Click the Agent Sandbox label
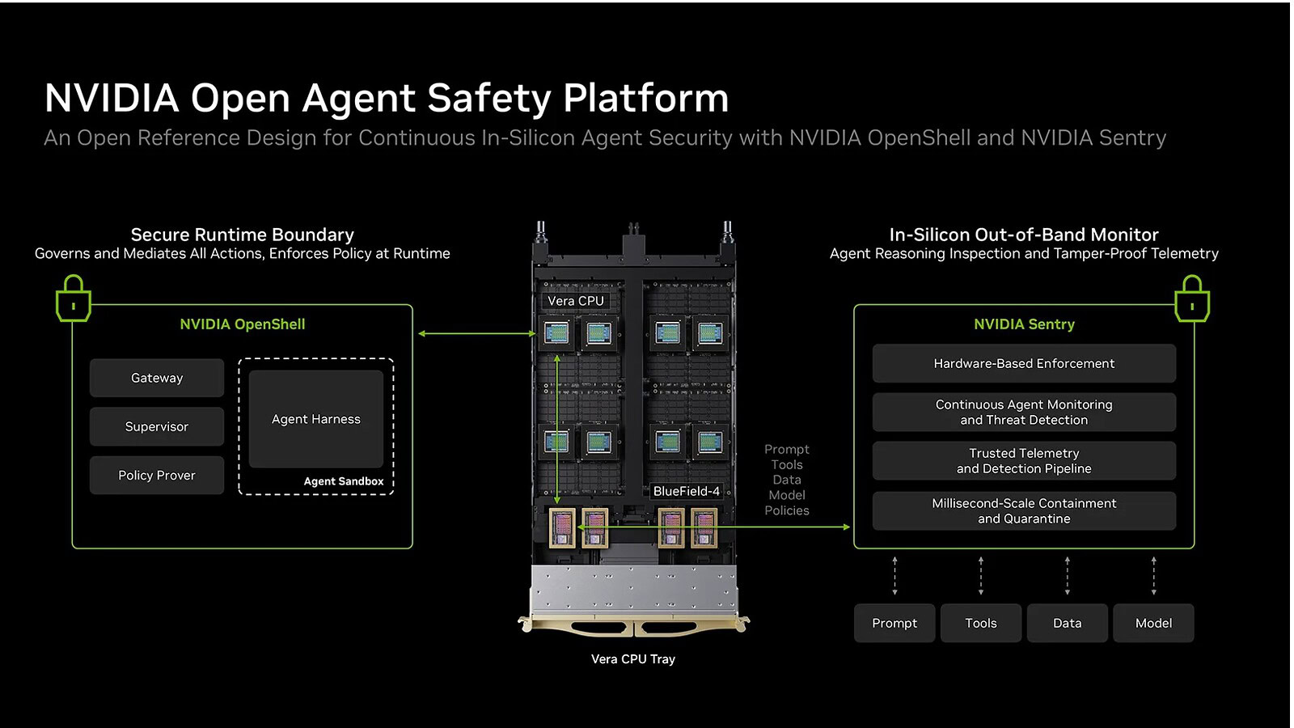The width and height of the screenshot is (1294, 728). point(344,481)
